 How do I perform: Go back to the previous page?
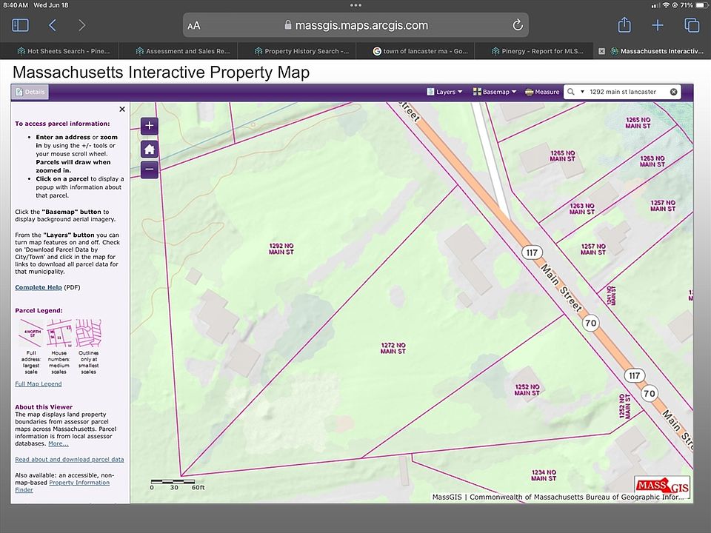tap(53, 25)
